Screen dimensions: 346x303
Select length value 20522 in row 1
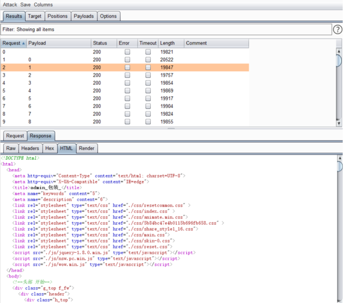pyautogui.click(x=167, y=60)
